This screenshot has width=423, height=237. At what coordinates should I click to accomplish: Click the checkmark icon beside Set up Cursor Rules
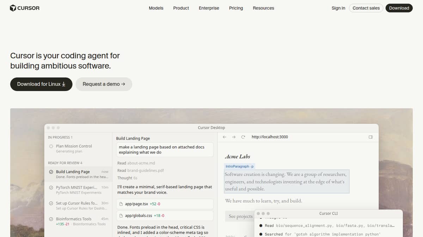(x=51, y=203)
